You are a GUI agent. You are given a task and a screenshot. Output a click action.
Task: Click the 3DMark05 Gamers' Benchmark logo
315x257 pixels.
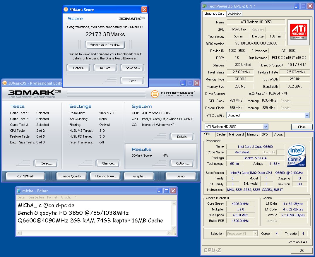pos(34,93)
